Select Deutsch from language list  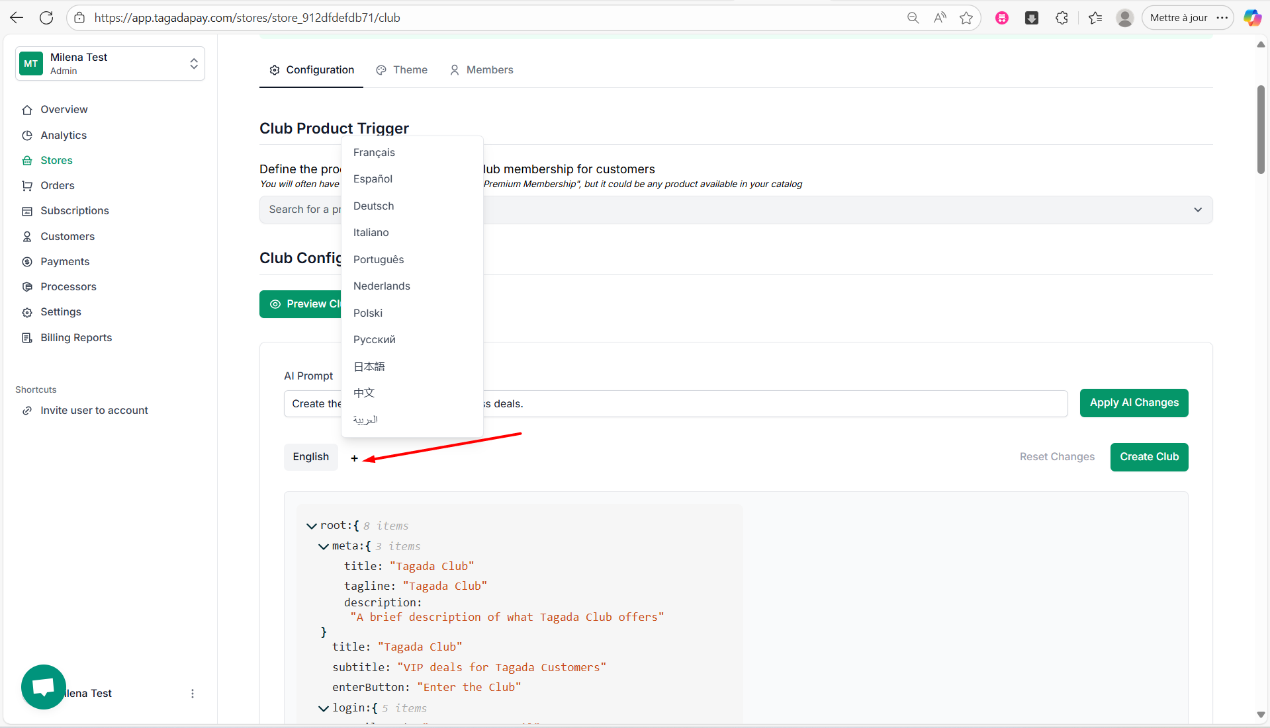[412, 206]
